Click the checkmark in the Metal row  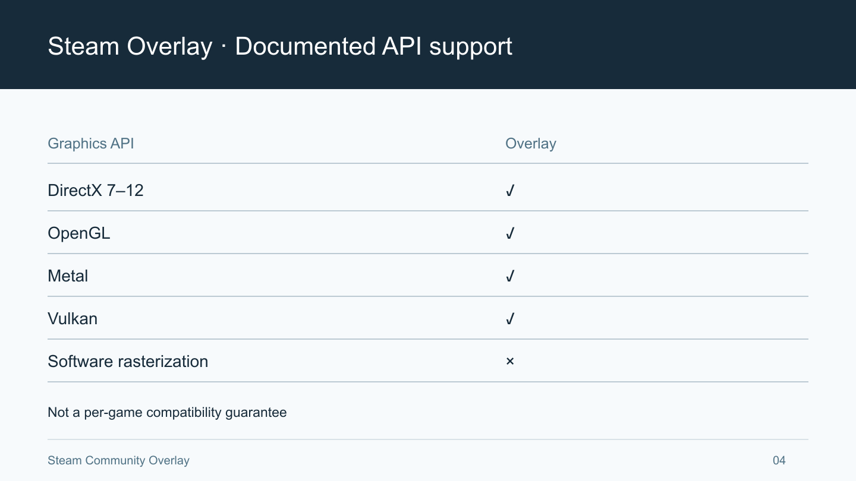[x=510, y=276]
